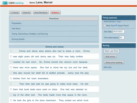137x103 pixels.
Task: Click the CBMreading book logo icon
Action: 5,3
